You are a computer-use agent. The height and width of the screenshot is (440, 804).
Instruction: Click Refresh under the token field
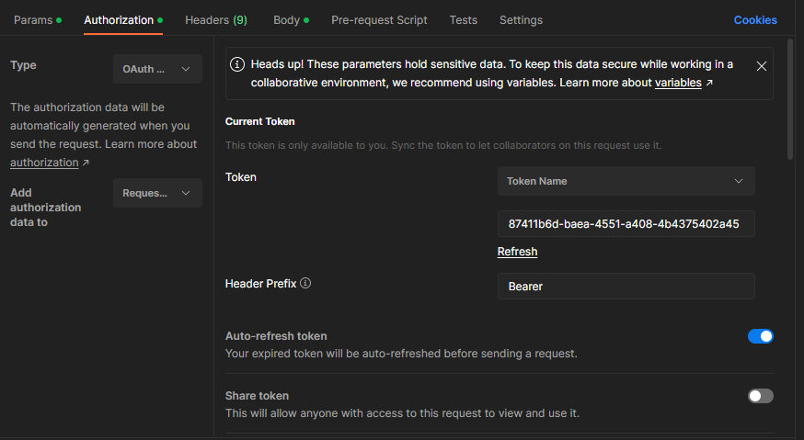[517, 252]
